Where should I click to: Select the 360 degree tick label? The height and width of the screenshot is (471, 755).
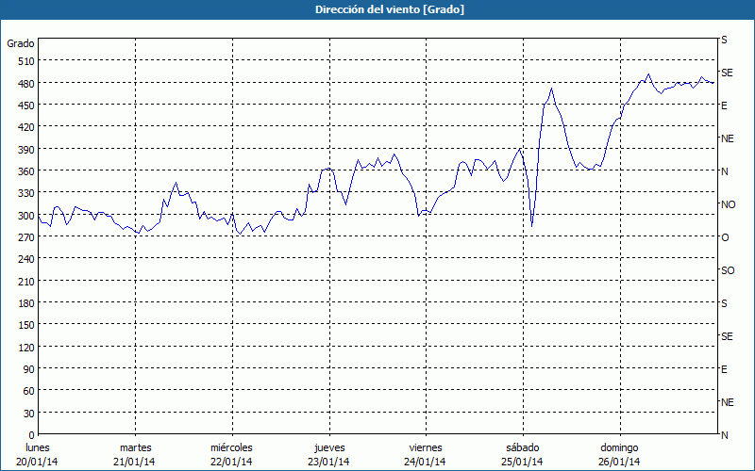pyautogui.click(x=25, y=171)
